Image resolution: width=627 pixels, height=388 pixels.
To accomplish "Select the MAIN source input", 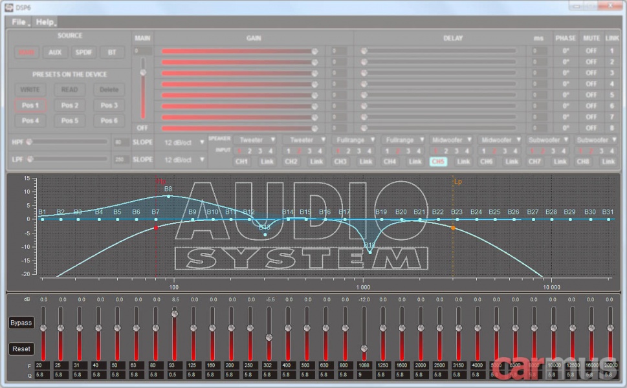I will [27, 52].
